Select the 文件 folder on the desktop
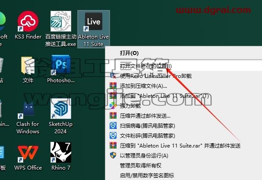This screenshot has height=180, width=262. click(x=28, y=70)
